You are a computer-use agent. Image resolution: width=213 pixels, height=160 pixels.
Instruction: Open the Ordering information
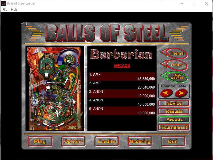click(140, 142)
